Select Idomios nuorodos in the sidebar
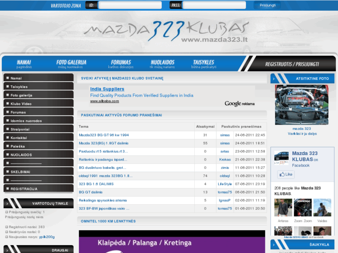Screen dimensions: 338x253 pos(39,121)
